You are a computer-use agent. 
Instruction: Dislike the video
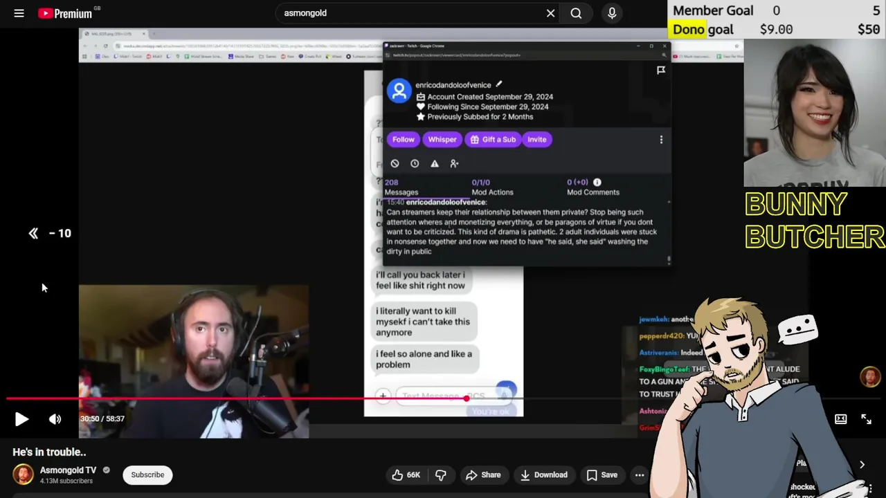(440, 474)
